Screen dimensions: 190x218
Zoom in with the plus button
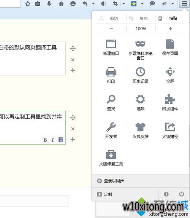[x=170, y=29]
